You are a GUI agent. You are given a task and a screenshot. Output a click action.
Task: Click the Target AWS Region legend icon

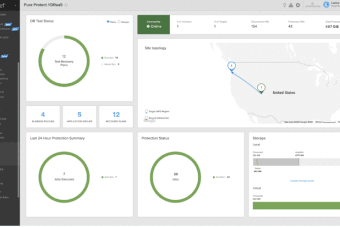click(146, 111)
